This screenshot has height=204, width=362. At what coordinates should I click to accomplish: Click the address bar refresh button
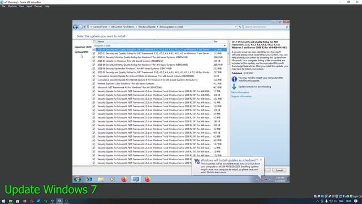(x=240, y=27)
